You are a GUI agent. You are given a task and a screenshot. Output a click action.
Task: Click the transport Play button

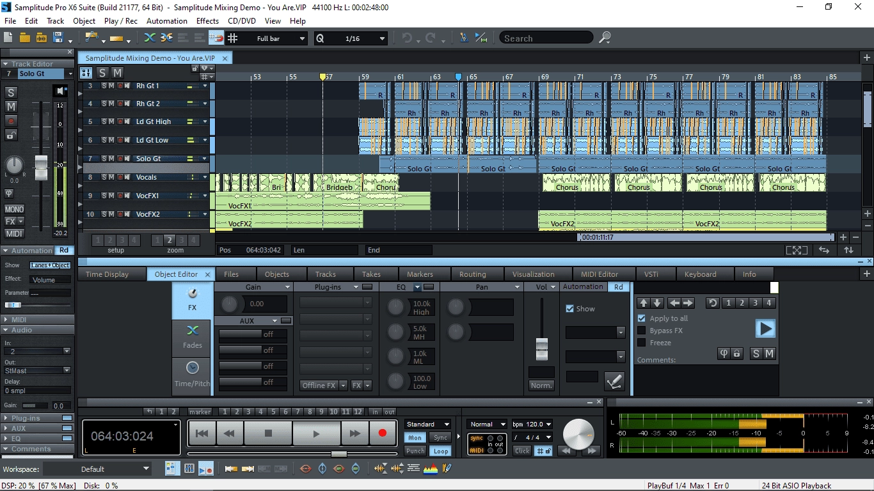tap(316, 433)
